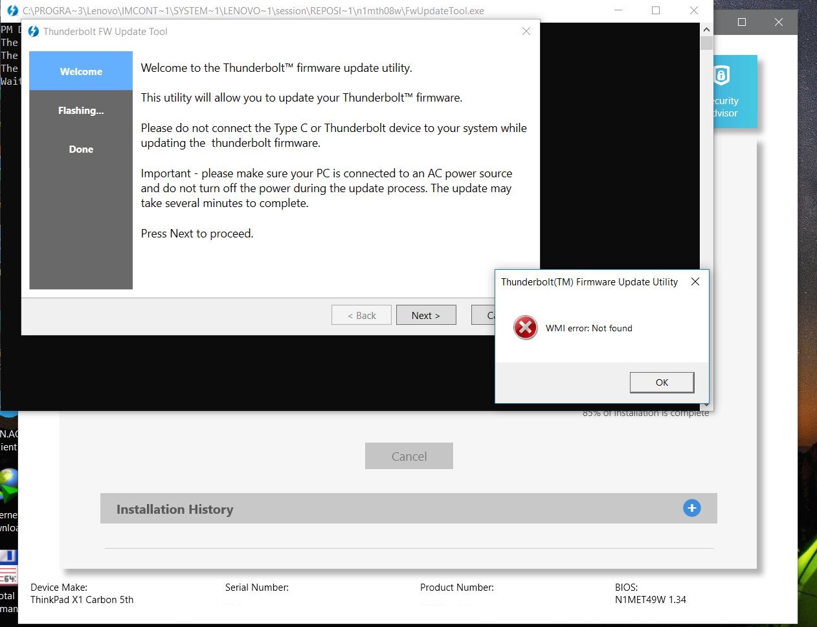
Task: Click Next in Thunderbolt FW Update Tool
Action: coord(426,315)
